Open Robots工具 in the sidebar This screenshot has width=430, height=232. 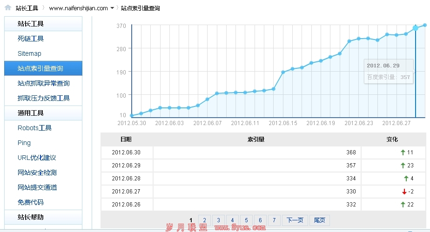pyautogui.click(x=34, y=128)
